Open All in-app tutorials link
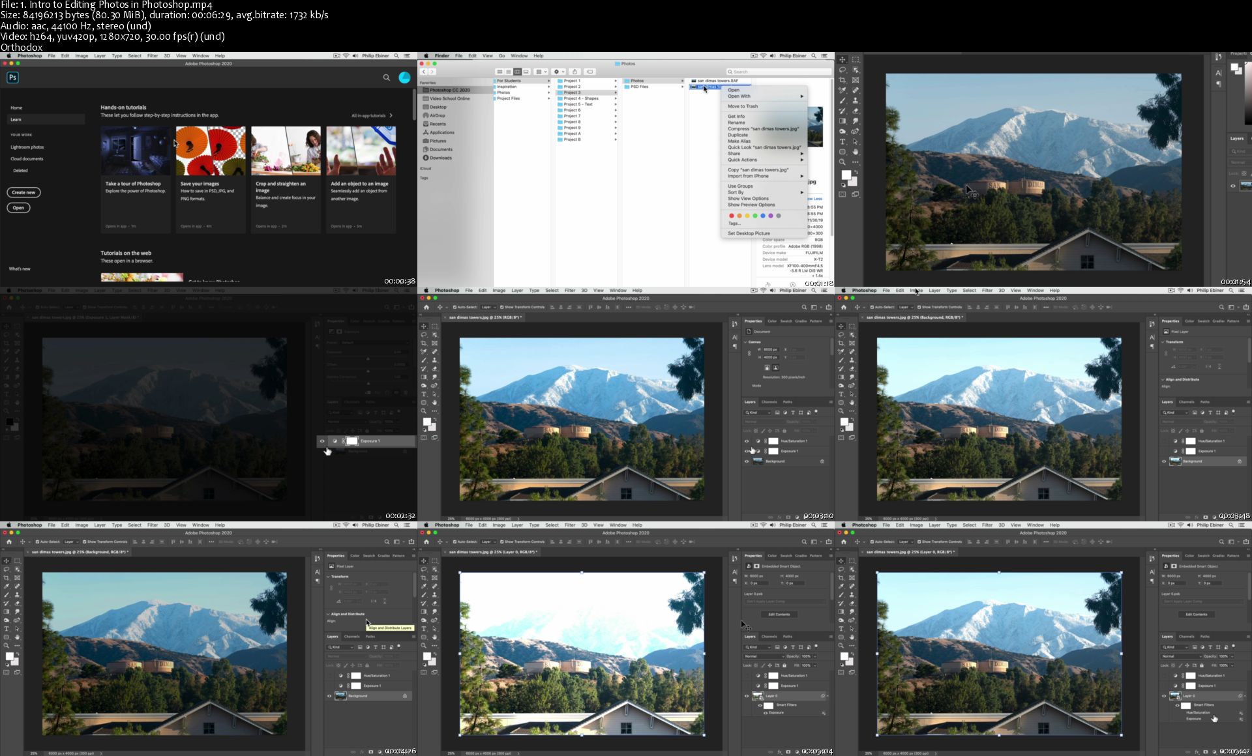1252x756 pixels. pos(372,115)
